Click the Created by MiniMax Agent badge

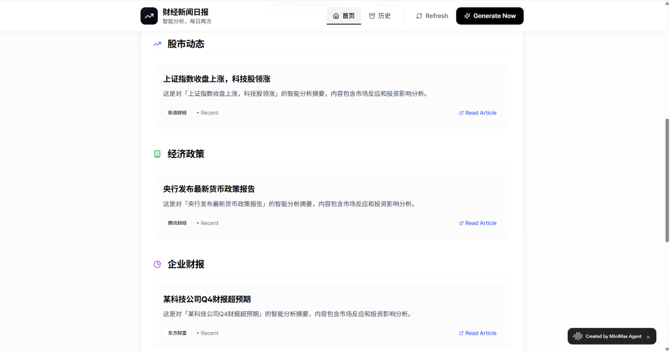tap(613, 337)
